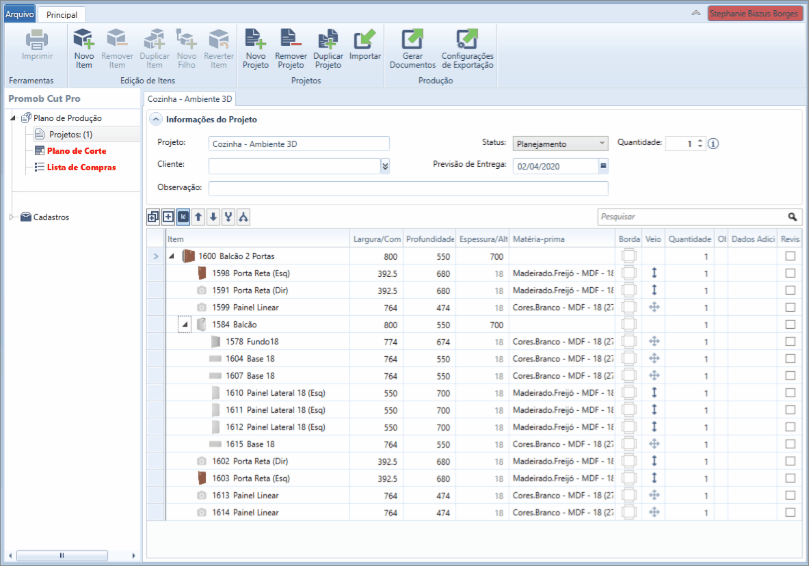The image size is (809, 566).
Task: Click the Imprimir printer icon
Action: tap(37, 39)
